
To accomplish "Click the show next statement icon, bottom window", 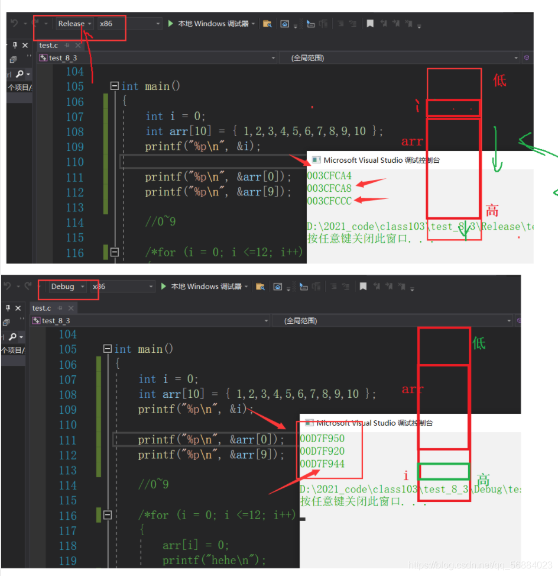I will coord(304,287).
